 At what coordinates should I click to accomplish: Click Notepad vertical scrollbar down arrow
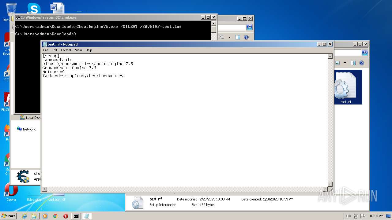tap(330, 184)
